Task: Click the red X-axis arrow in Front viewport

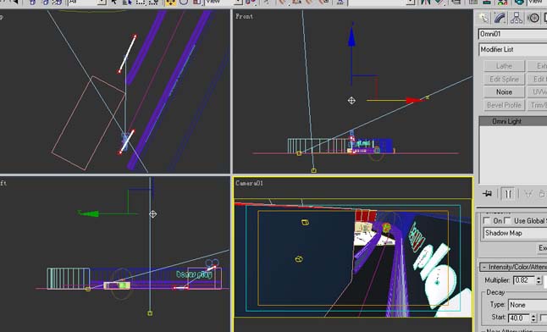Action: [x=414, y=101]
